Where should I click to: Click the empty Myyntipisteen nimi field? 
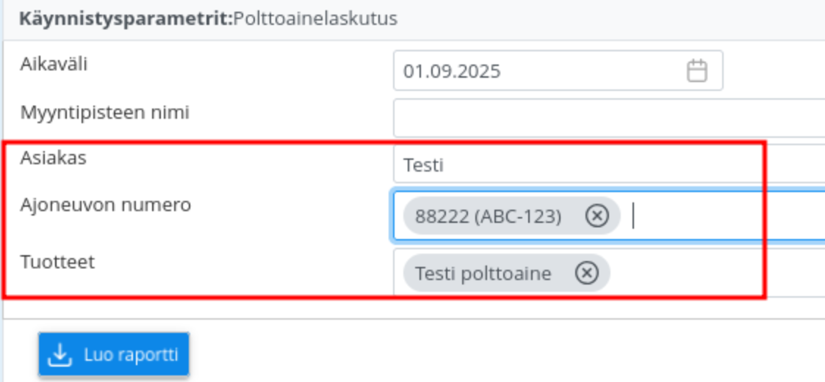(x=610, y=117)
